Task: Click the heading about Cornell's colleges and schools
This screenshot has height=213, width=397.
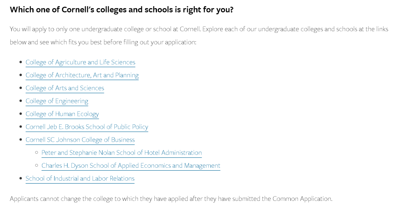Action: click(x=121, y=10)
